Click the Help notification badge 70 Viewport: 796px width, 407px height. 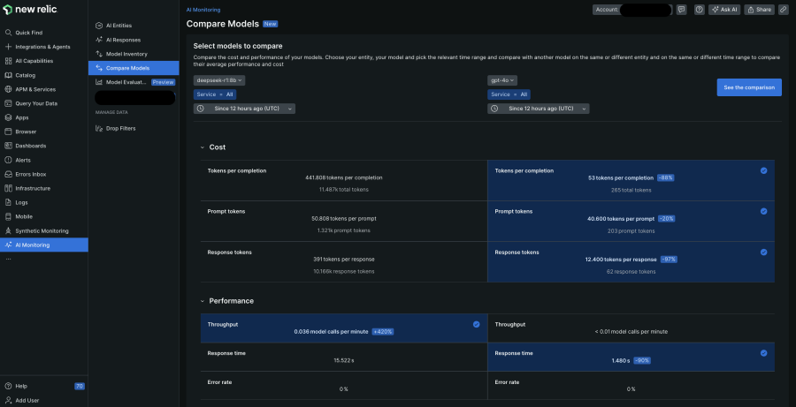[x=80, y=386]
